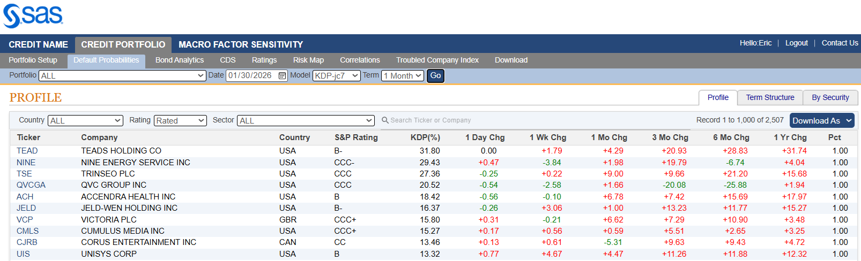Go to Troubled Company Index
This screenshot has height=261, width=861.
click(437, 60)
